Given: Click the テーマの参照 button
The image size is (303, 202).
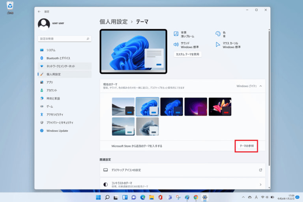Looking at the screenshot, I should [247, 146].
